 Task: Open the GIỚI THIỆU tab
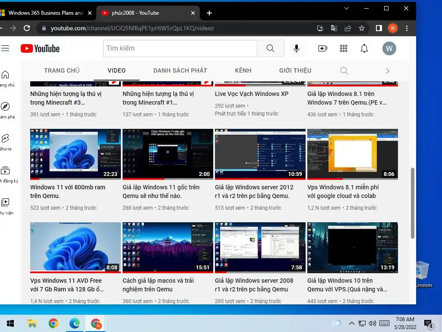click(295, 70)
